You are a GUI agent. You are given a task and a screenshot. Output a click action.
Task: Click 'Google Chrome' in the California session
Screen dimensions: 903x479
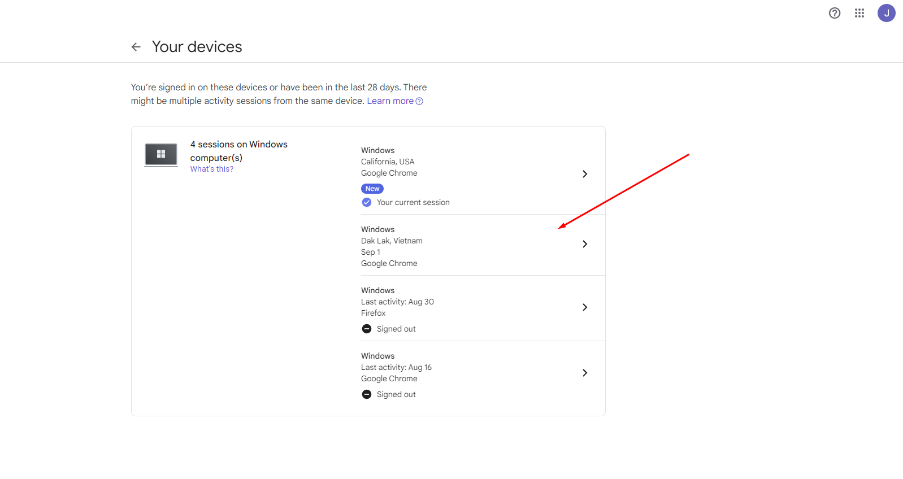pyautogui.click(x=389, y=173)
